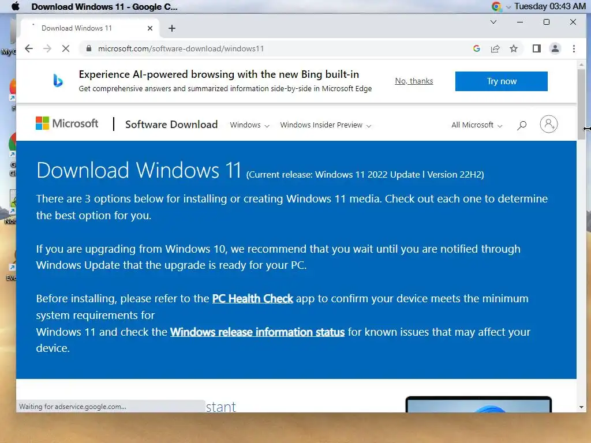Close the Download Windows 11 tab
Screen dimensions: 591x443
pos(150,28)
